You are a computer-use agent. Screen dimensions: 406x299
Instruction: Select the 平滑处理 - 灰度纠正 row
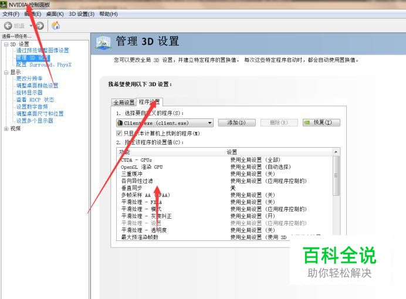[x=225, y=216]
